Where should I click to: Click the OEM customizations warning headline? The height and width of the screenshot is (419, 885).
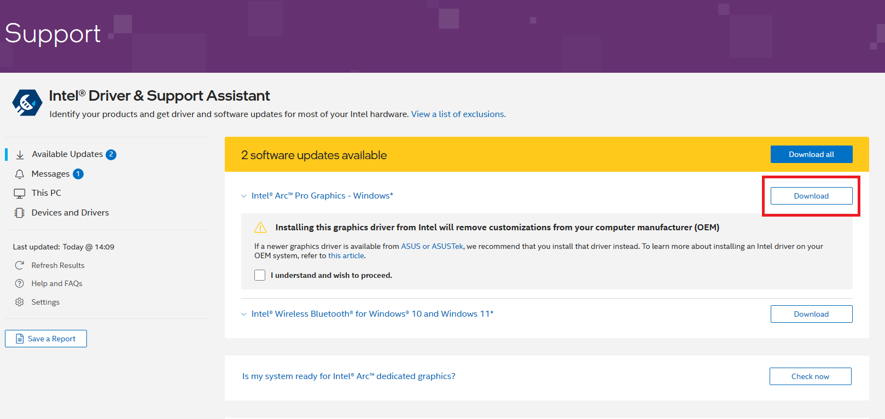pos(497,227)
